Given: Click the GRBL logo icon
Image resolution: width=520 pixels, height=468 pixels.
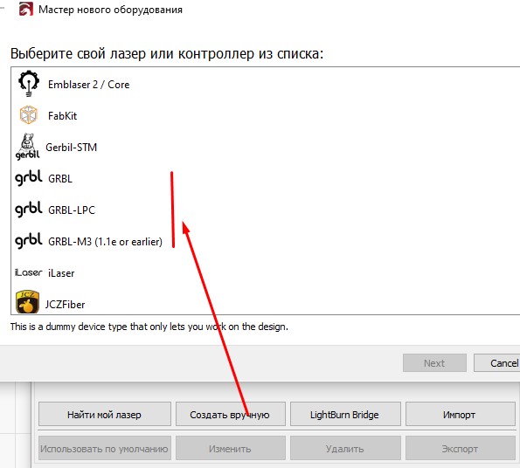Looking at the screenshot, I should tap(29, 178).
